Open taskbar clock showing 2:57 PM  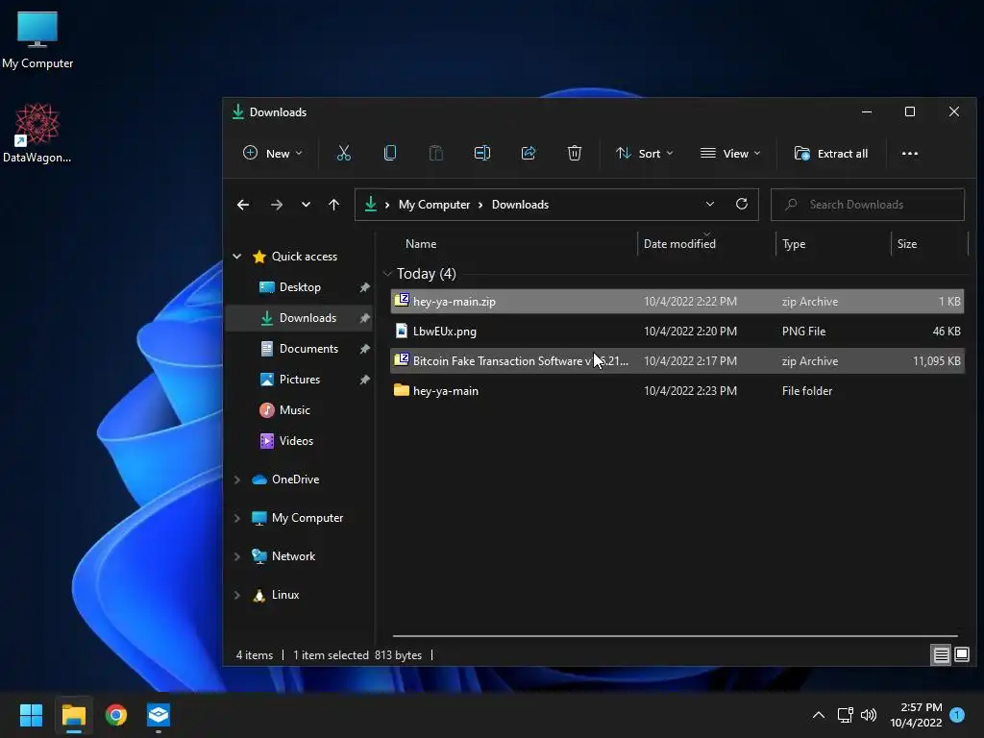(x=916, y=715)
